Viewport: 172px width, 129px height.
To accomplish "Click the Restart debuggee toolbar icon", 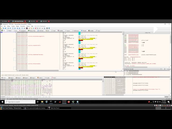I will [3, 28].
